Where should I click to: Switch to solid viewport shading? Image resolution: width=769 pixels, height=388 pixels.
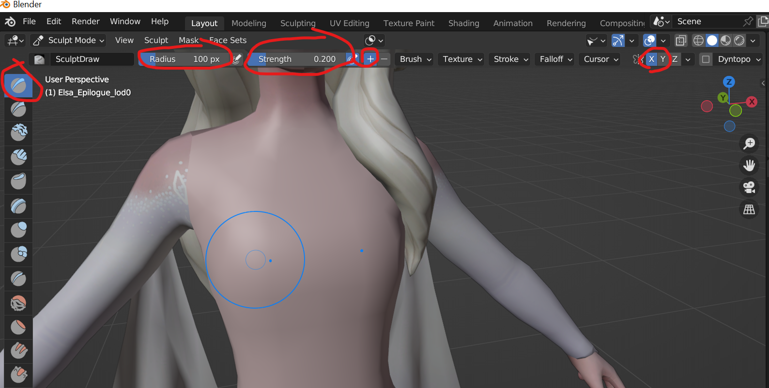click(712, 41)
